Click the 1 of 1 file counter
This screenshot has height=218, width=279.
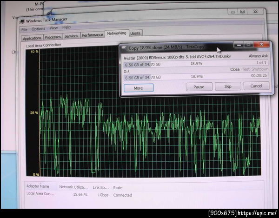[x=261, y=63]
